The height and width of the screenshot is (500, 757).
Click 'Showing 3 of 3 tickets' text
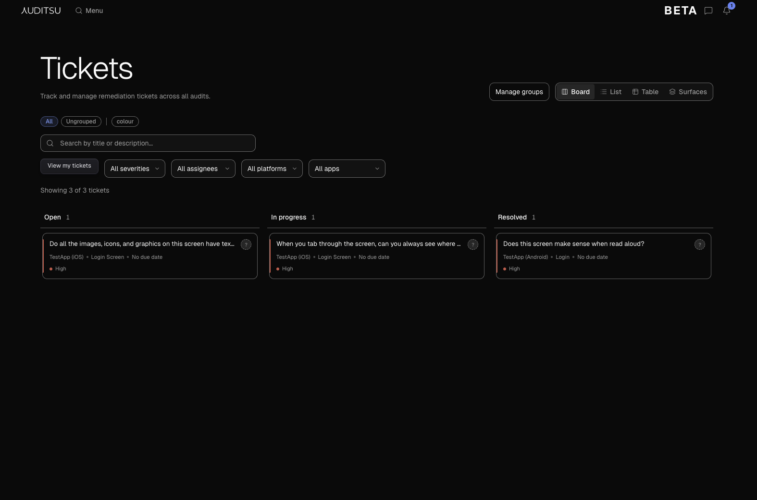click(75, 190)
